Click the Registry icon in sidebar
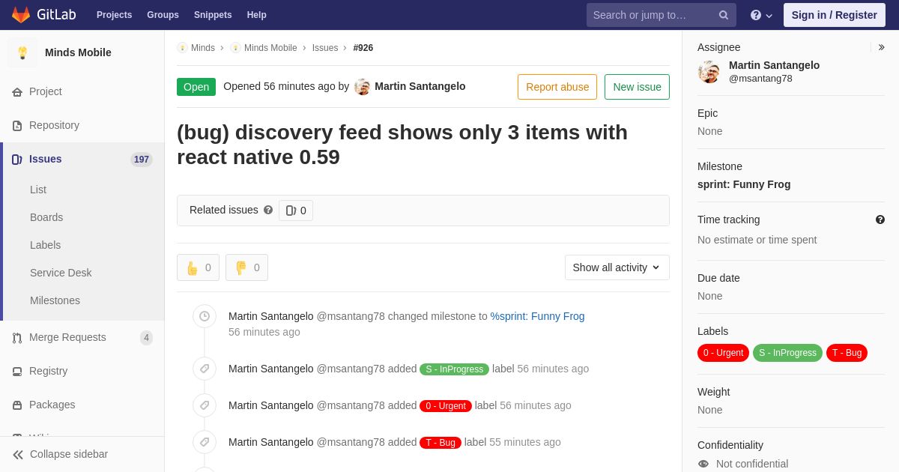 (x=17, y=372)
